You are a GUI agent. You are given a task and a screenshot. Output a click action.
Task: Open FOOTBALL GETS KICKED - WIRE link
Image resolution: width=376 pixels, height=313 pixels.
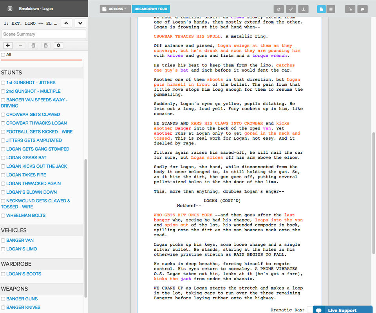(x=39, y=132)
